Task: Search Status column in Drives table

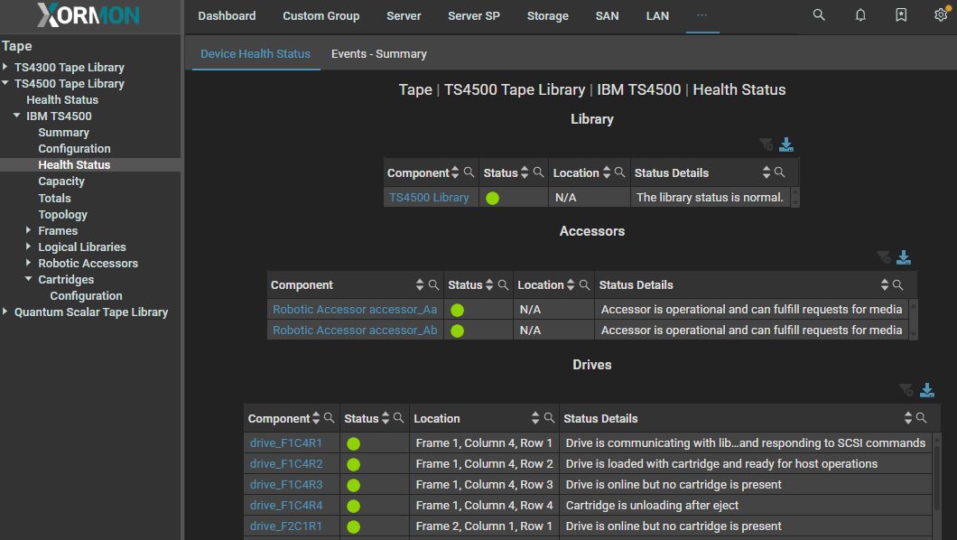Action: [x=398, y=418]
